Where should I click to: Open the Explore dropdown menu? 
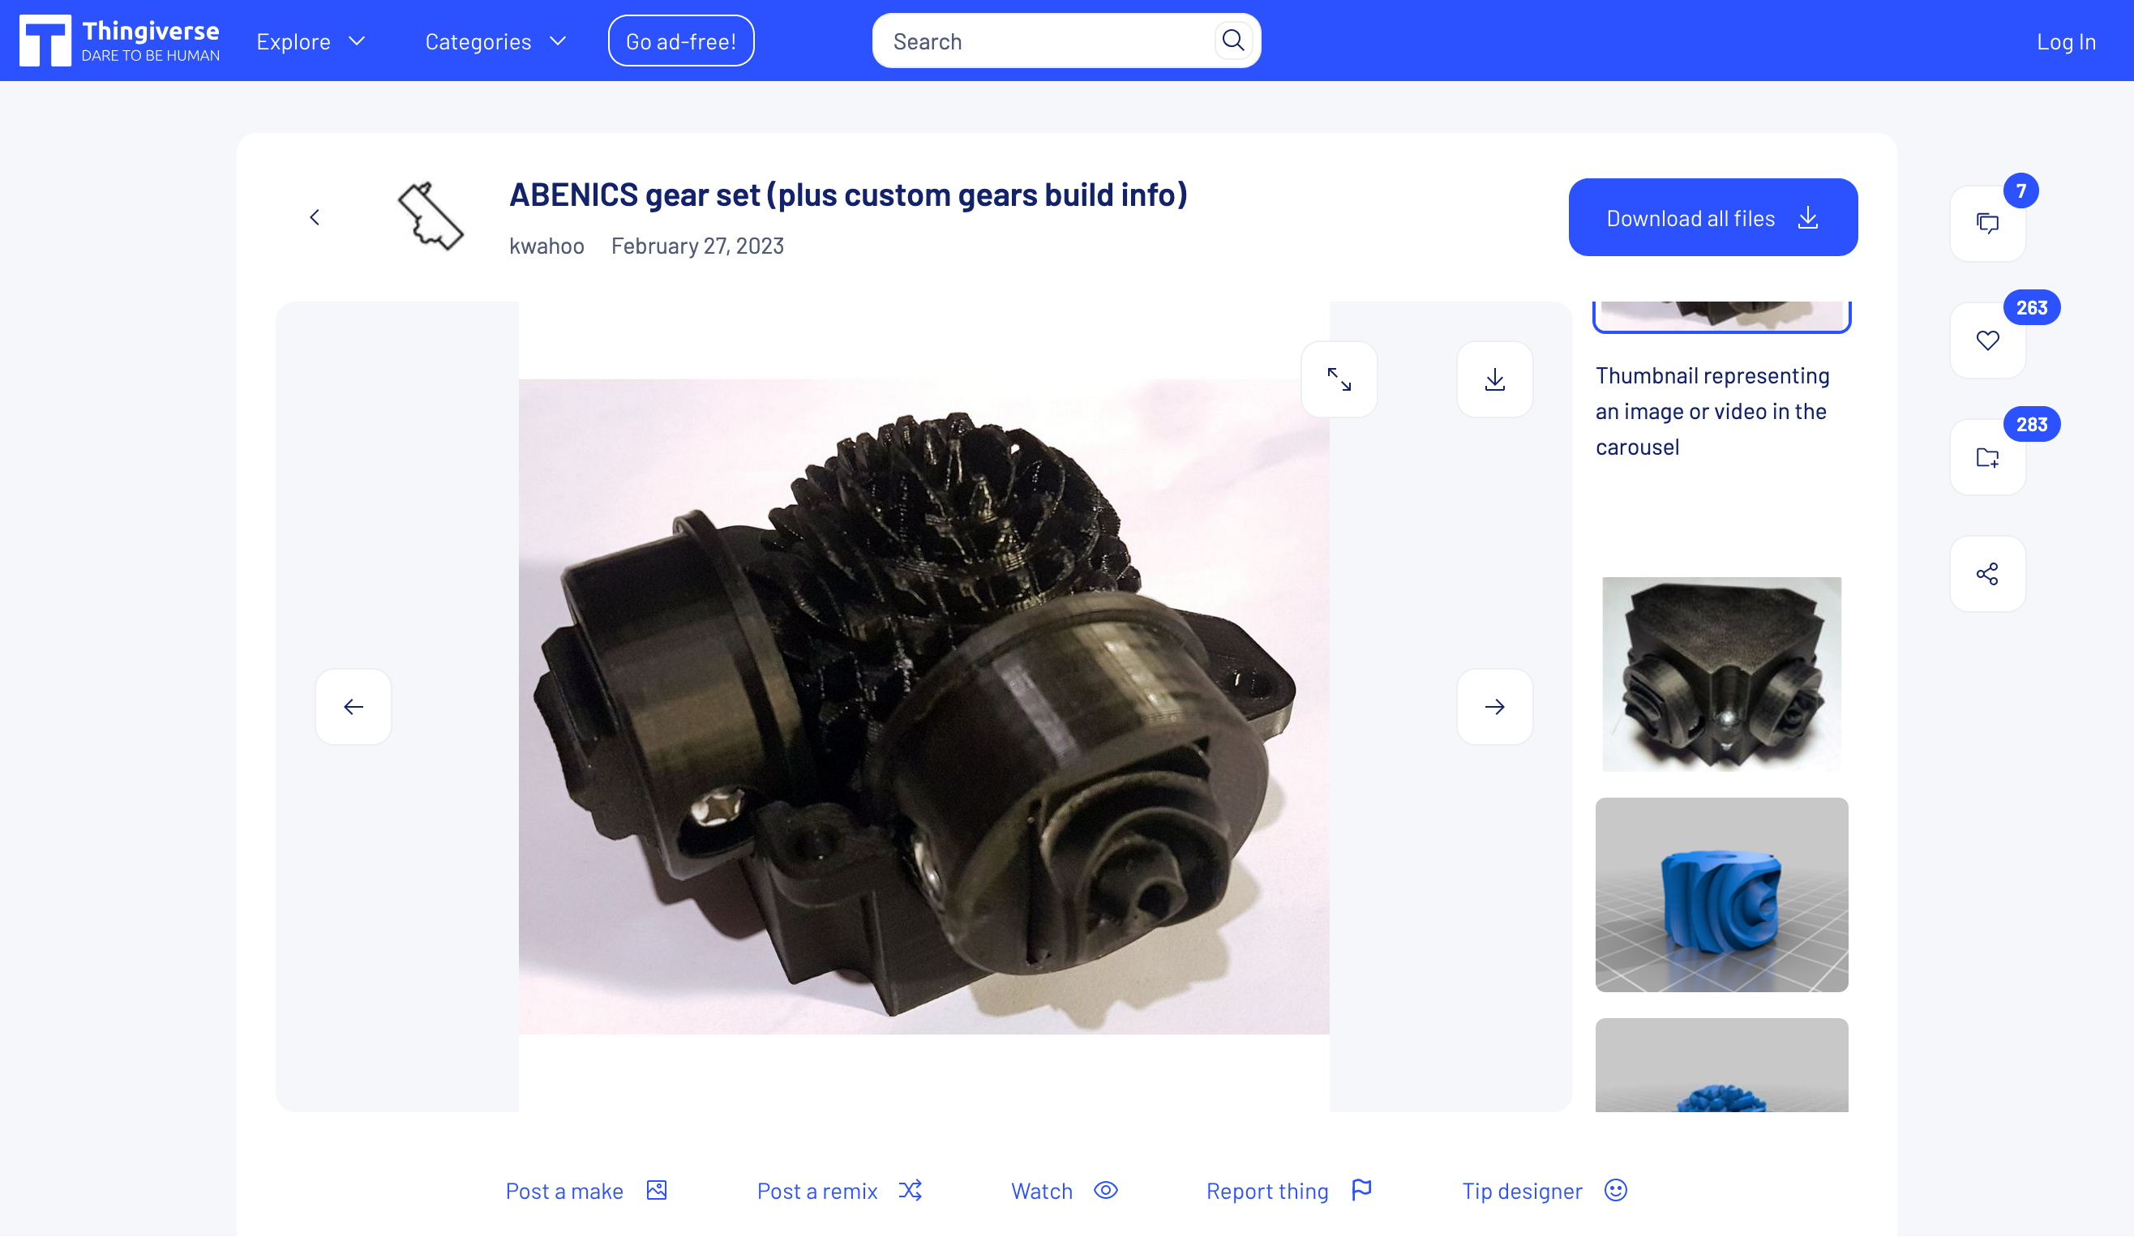point(311,41)
